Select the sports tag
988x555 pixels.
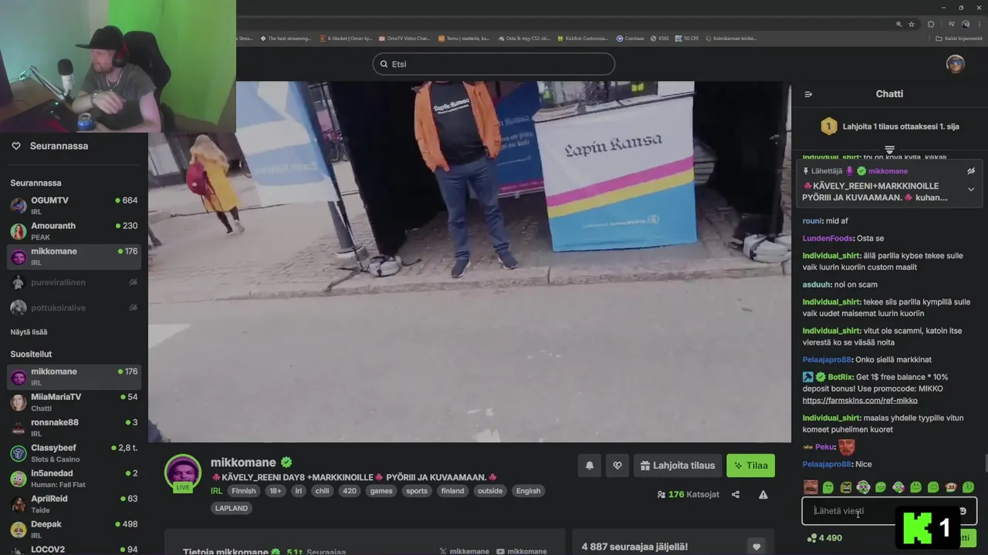(x=417, y=491)
